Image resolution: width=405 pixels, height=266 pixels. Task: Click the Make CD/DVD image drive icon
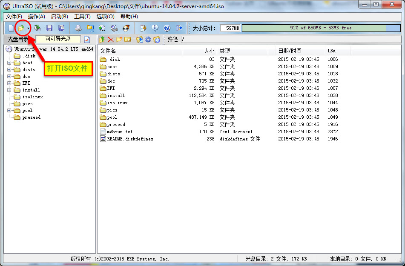78,28
